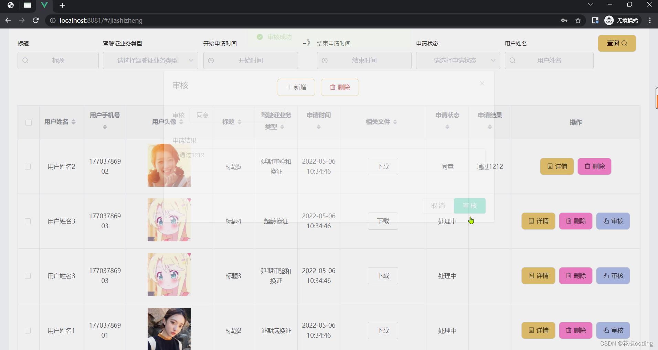Open the 驾驶证业务类型 dropdown

(x=150, y=61)
